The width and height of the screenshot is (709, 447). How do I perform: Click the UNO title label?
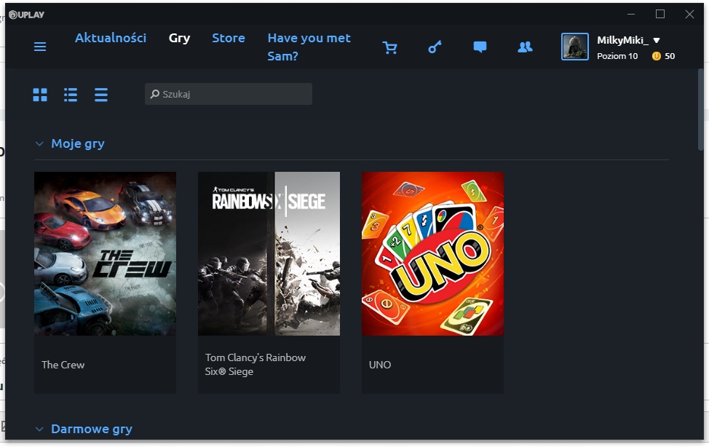tap(380, 365)
